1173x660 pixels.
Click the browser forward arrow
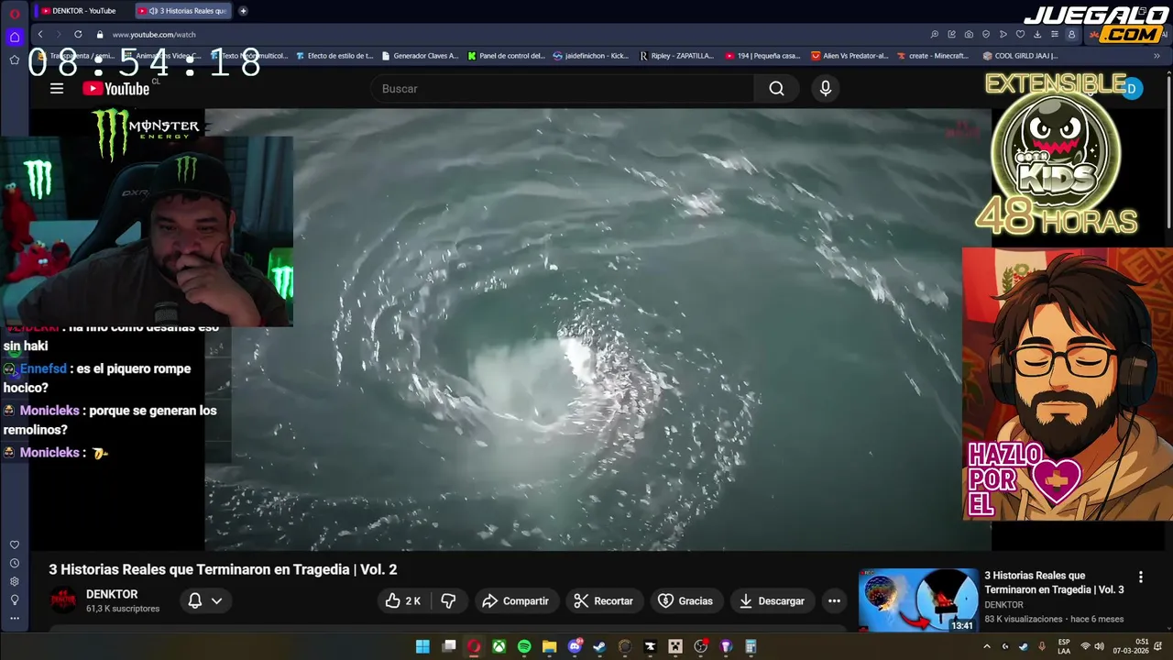[58, 34]
